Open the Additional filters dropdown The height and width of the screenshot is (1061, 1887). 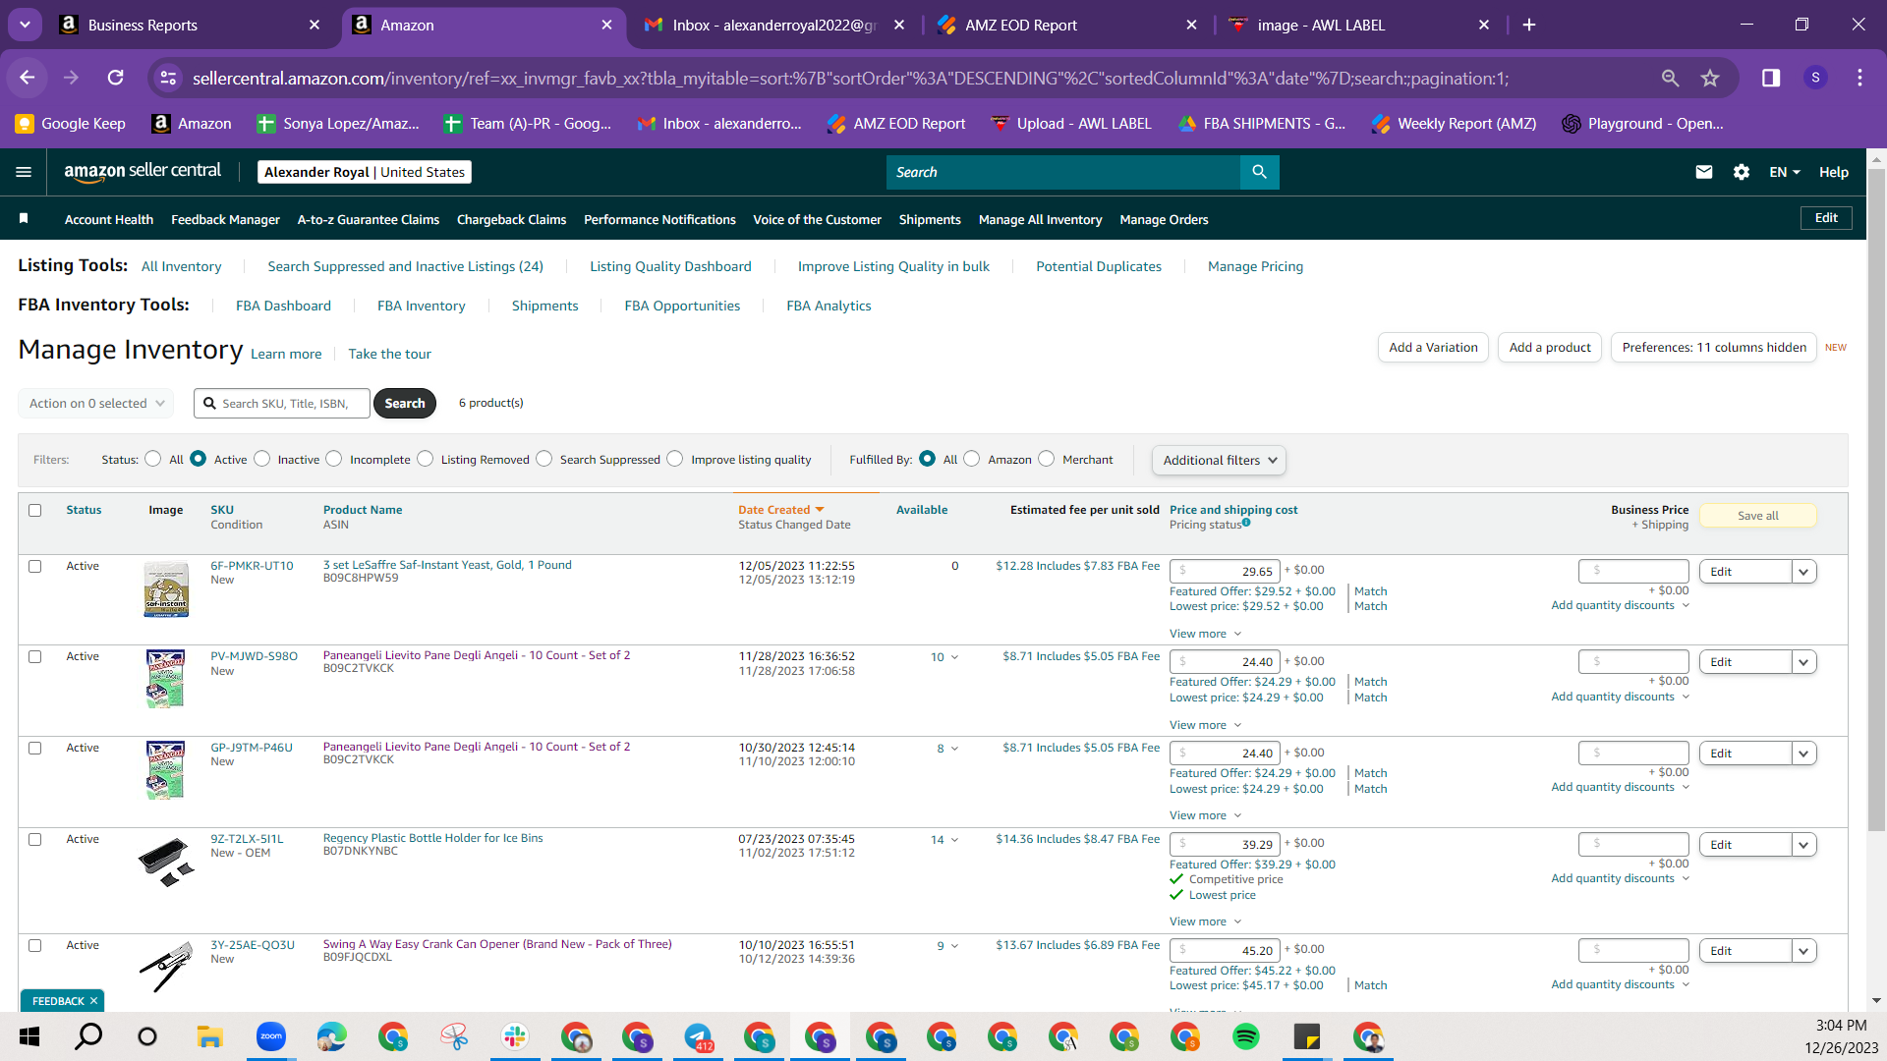coord(1219,460)
